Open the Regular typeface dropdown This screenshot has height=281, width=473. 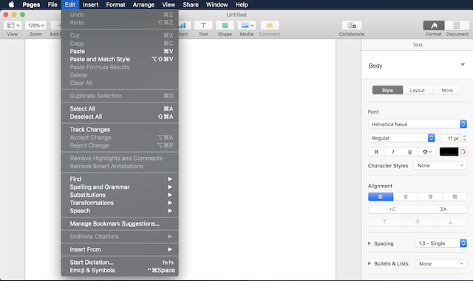click(x=401, y=138)
